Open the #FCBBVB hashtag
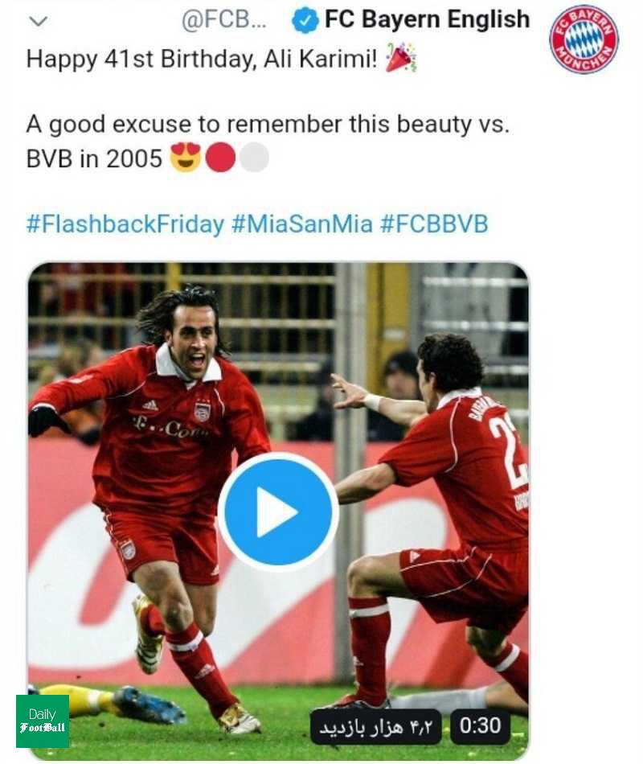The image size is (643, 764). (433, 224)
